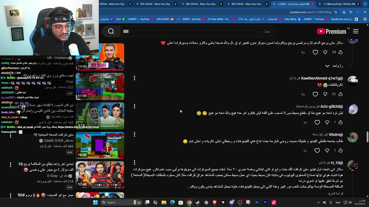Switch to @salaralkrky TikTok tab
The image size is (369, 207).
coord(339,4)
